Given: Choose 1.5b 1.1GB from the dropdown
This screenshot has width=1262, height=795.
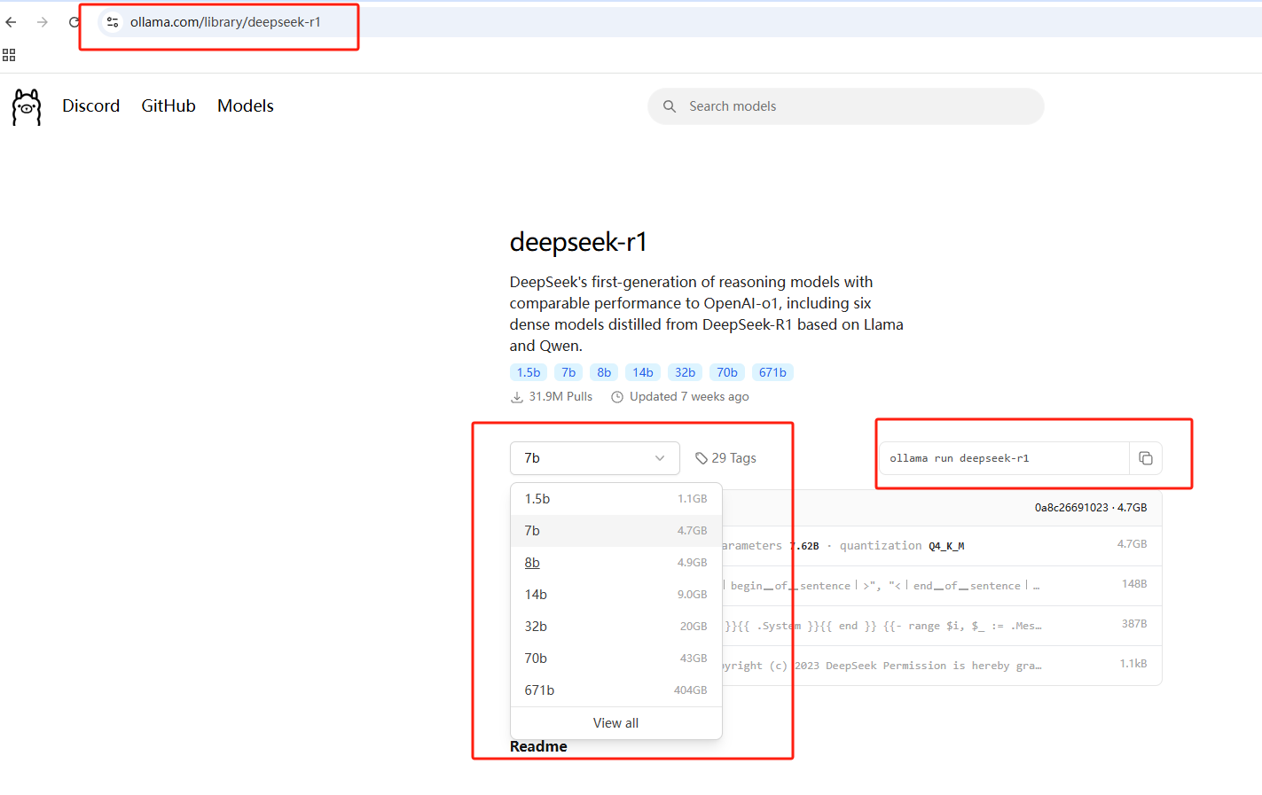Looking at the screenshot, I should click(616, 499).
